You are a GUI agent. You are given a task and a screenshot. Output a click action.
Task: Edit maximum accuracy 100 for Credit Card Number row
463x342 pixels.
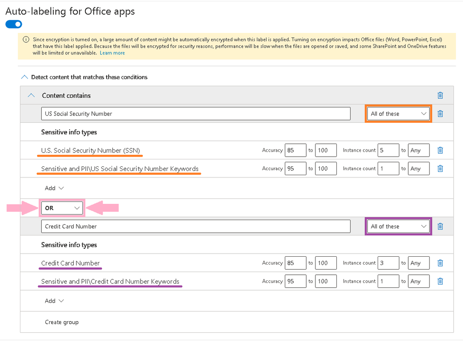tap(326, 263)
